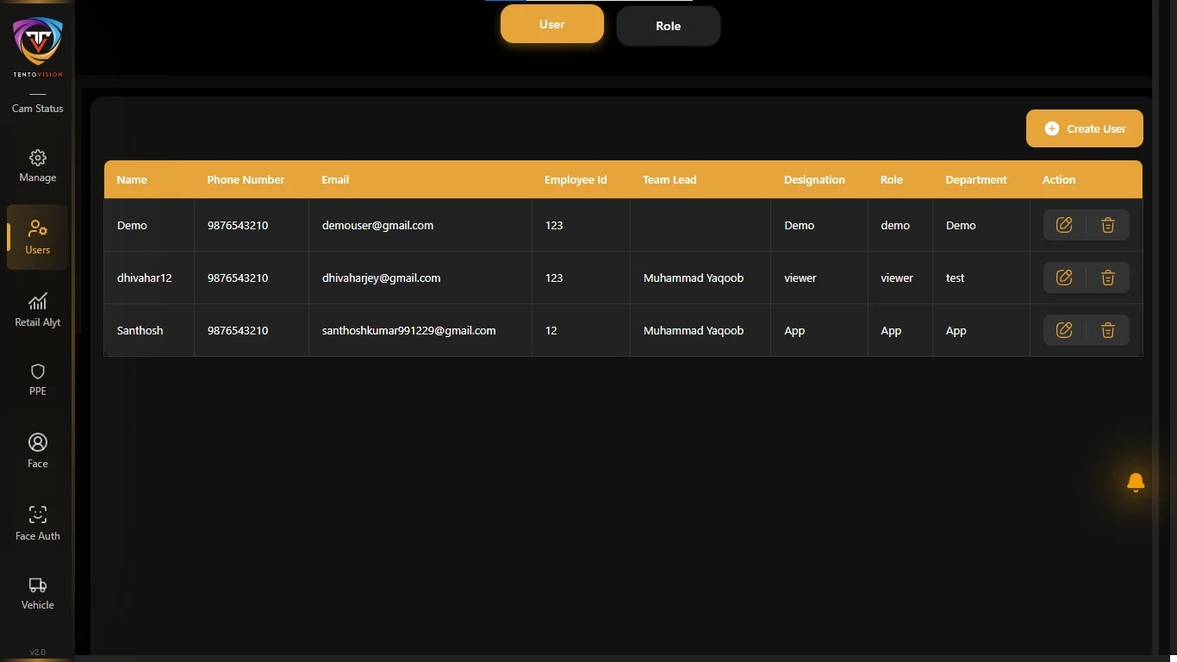Screen dimensions: 1177x662
Task: Select the User tab
Action: pyautogui.click(x=551, y=24)
